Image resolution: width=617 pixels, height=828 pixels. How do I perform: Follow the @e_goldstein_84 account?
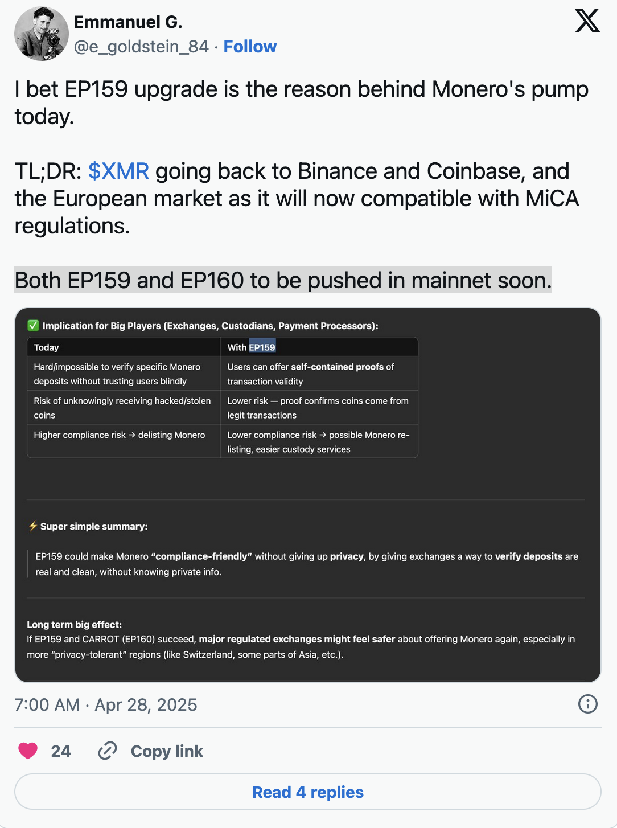pyautogui.click(x=250, y=47)
